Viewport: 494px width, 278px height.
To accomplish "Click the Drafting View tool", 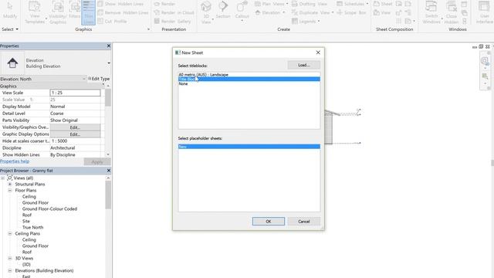I will [x=310, y=4].
